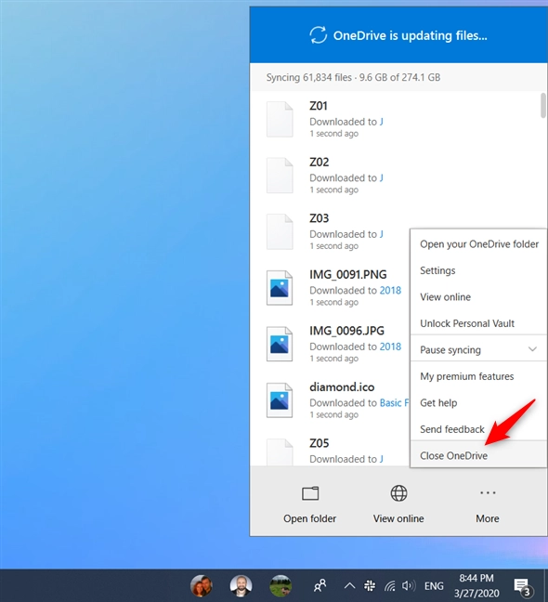The image size is (548, 602).
Task: Open Settings from the More menu
Action: 479,270
